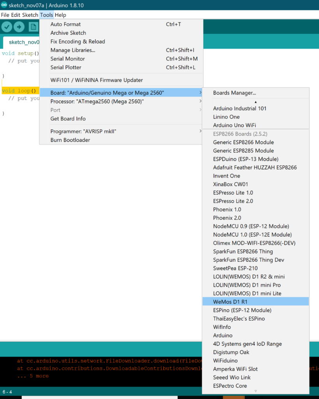Viewport: 319px width, 399px height.
Task: Select LOLIN(WEMOS) D1 R2 & mini
Action: pyautogui.click(x=256, y=277)
